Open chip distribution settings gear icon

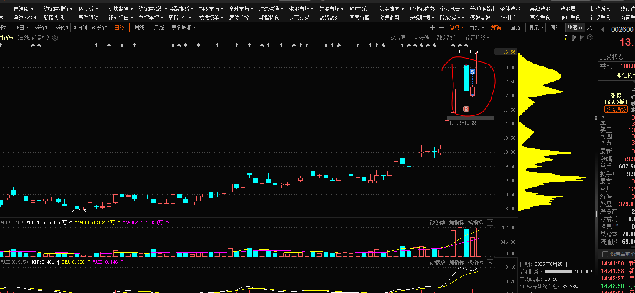point(590,38)
